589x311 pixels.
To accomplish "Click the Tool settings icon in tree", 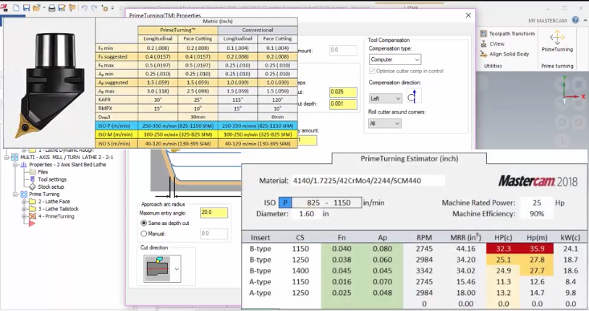I will point(33,179).
